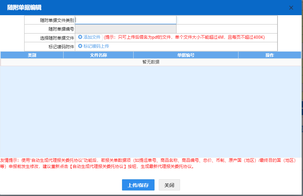Image resolution: width=303 pixels, height=196 pixels.
Task: Select the 单据编号 column header
Action: coord(186,55)
